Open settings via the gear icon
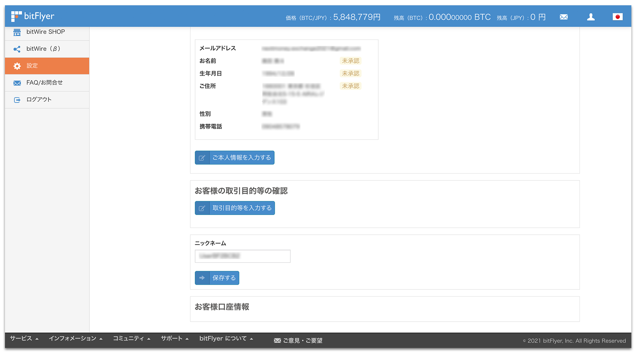The height and width of the screenshot is (353, 636). coord(17,66)
